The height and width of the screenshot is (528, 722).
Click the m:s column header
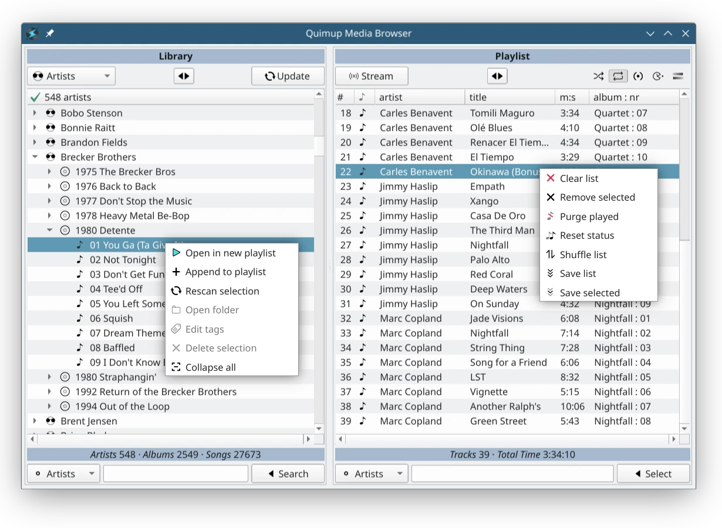[x=572, y=97]
